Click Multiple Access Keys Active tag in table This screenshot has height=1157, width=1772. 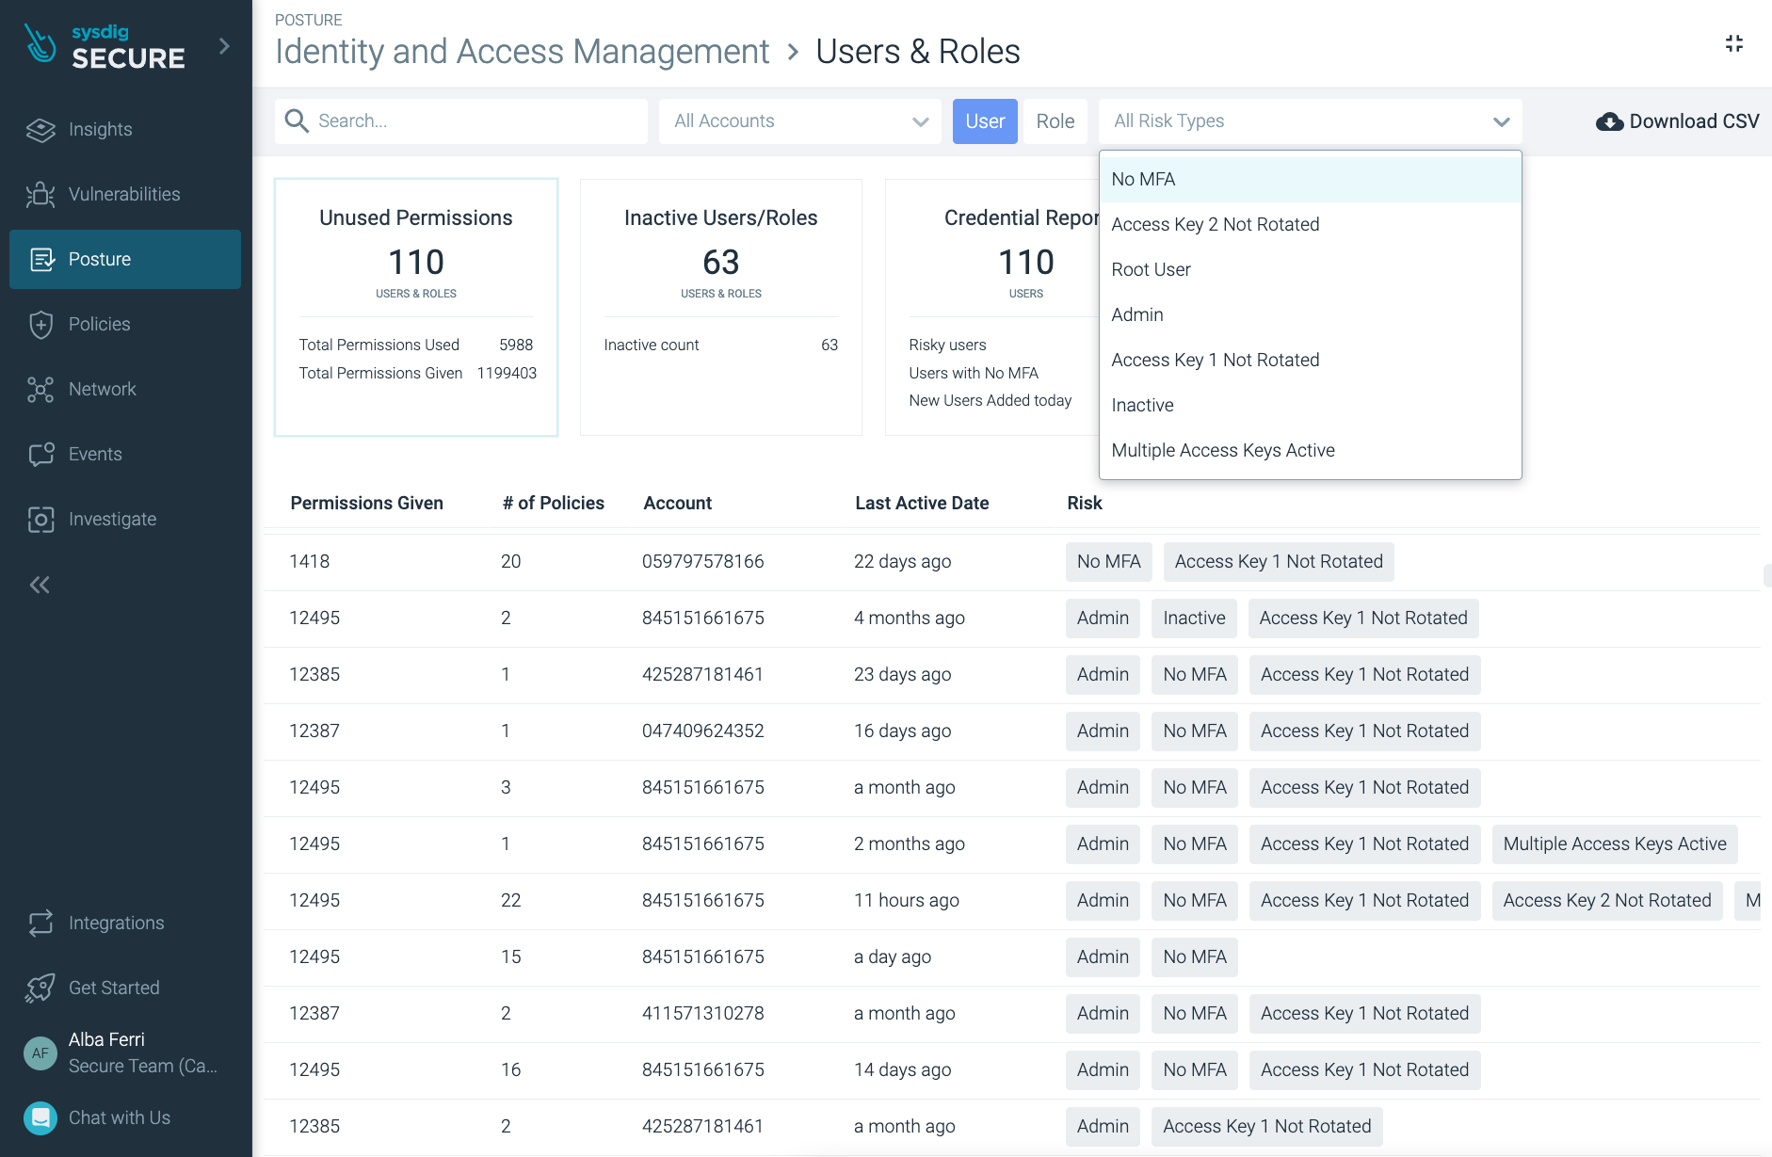(x=1615, y=844)
